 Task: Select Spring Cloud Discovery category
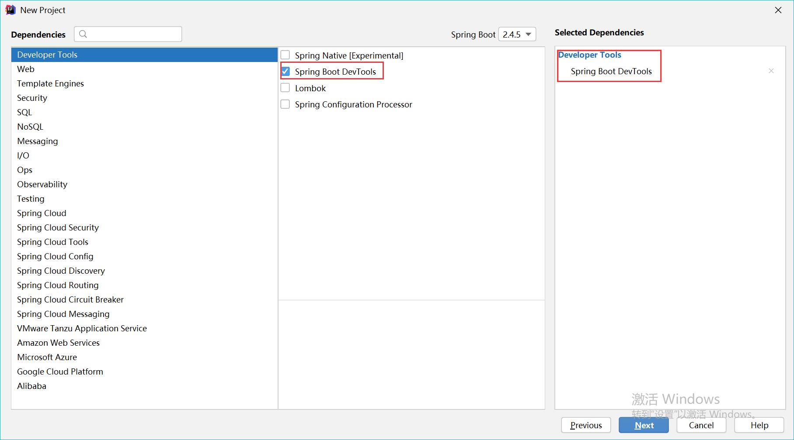(145, 271)
